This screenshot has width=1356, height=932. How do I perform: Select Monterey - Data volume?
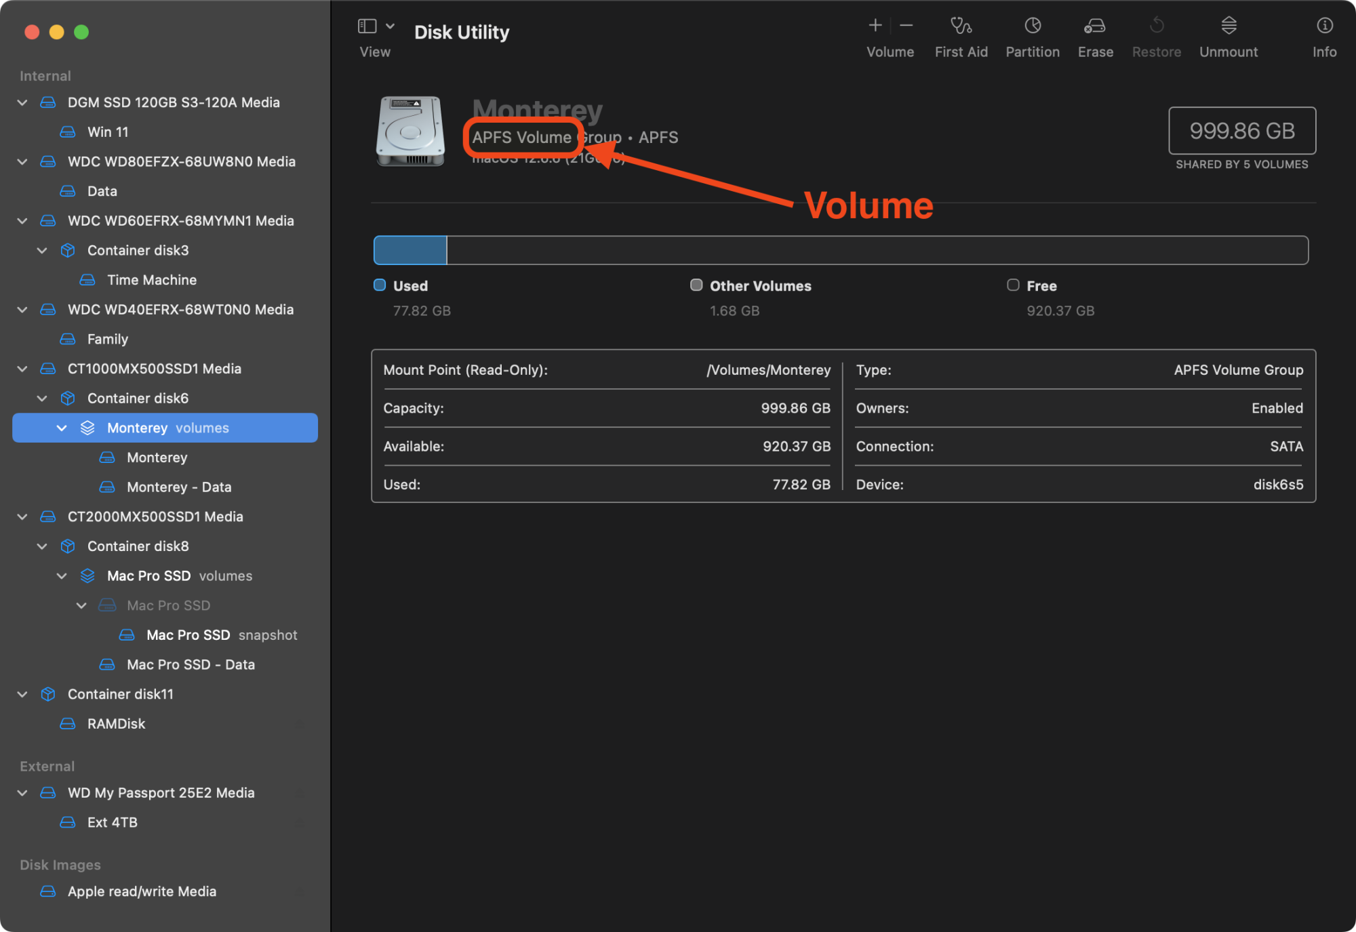(x=178, y=487)
